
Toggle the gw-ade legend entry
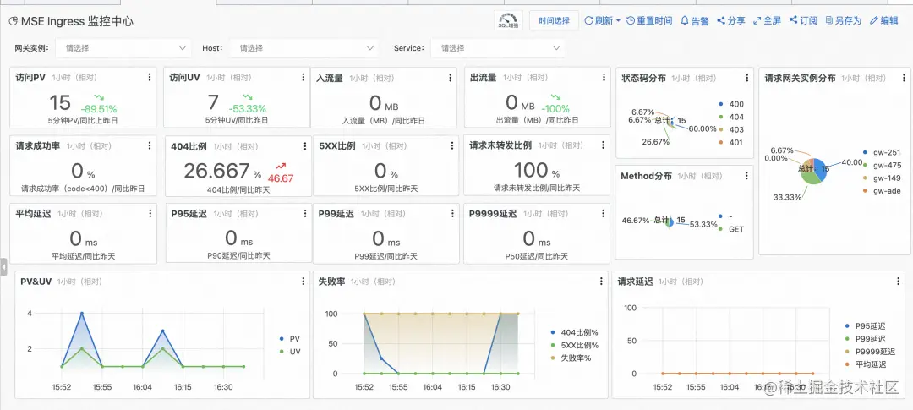coord(882,190)
